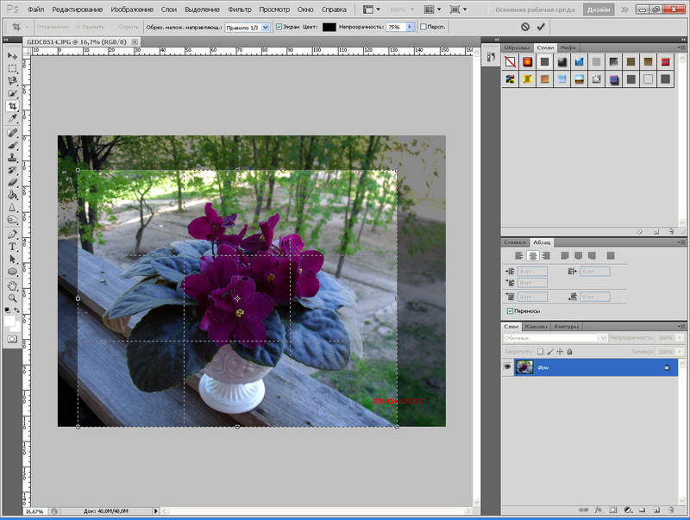Enable the Персп. perspective checkbox
This screenshot has width=690, height=520.
(423, 27)
